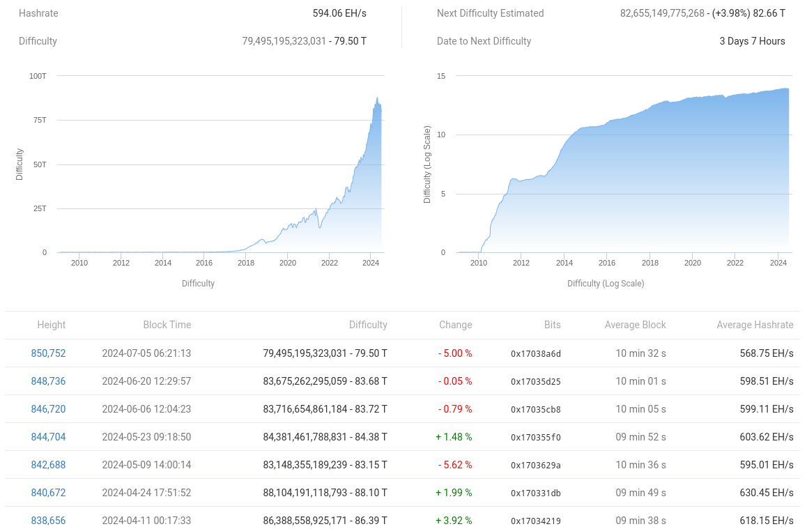
Task: Open block height 848,736 link
Action: coord(48,381)
